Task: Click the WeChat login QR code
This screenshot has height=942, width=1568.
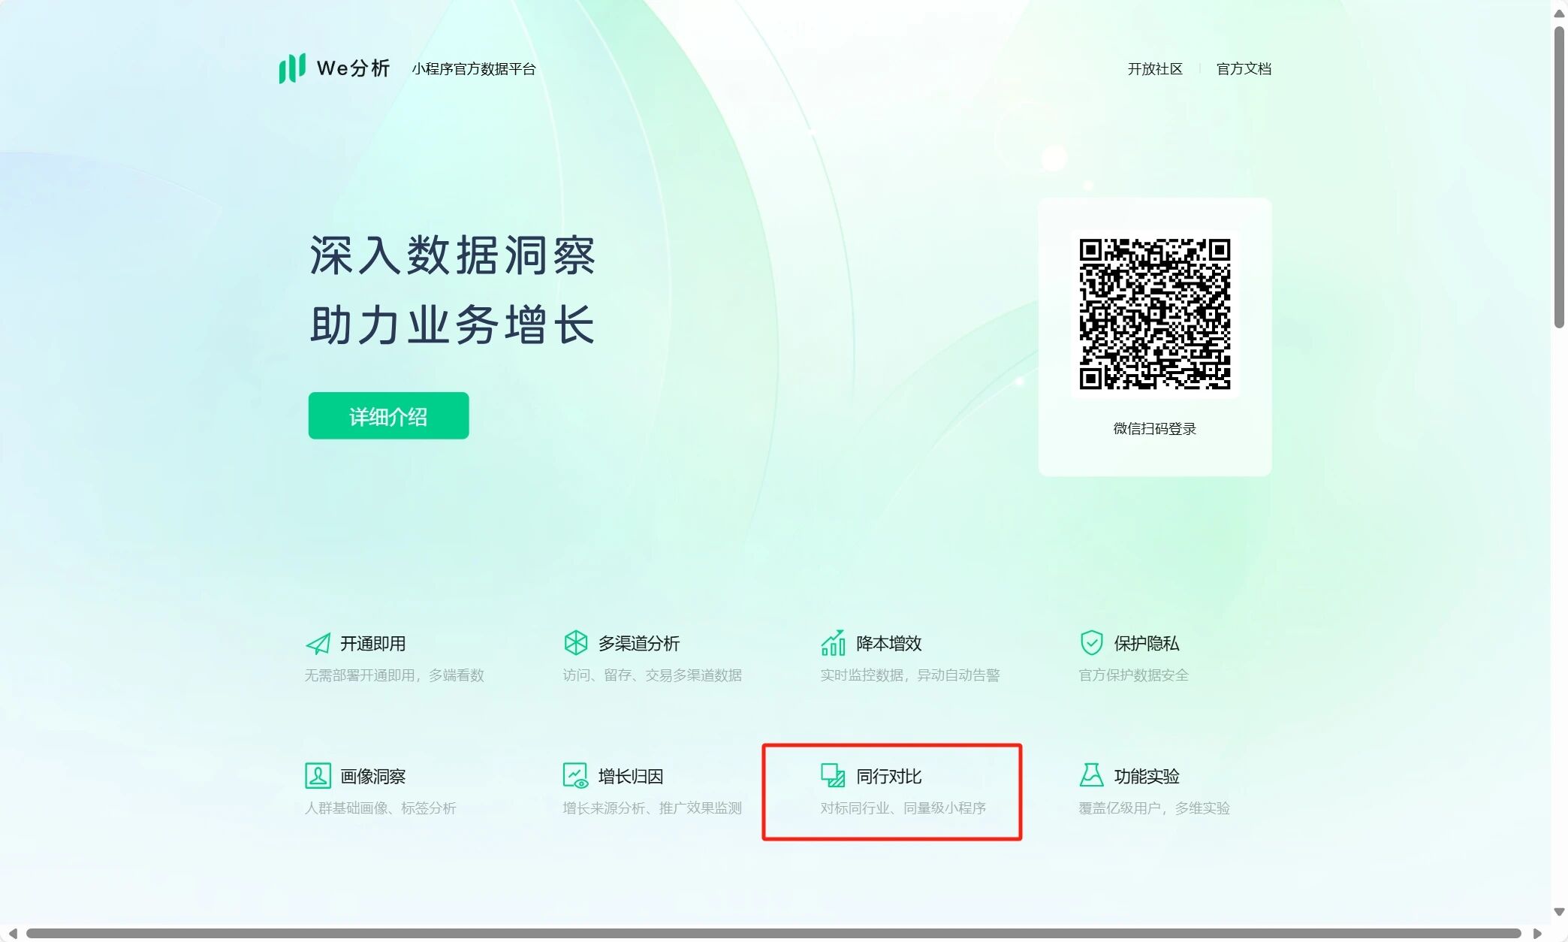Action: tap(1154, 314)
